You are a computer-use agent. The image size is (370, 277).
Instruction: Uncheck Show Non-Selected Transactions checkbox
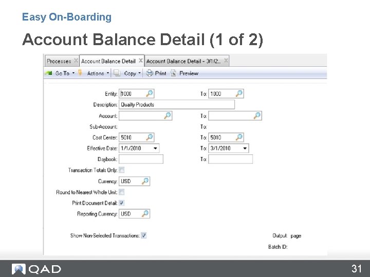pyautogui.click(x=144, y=235)
